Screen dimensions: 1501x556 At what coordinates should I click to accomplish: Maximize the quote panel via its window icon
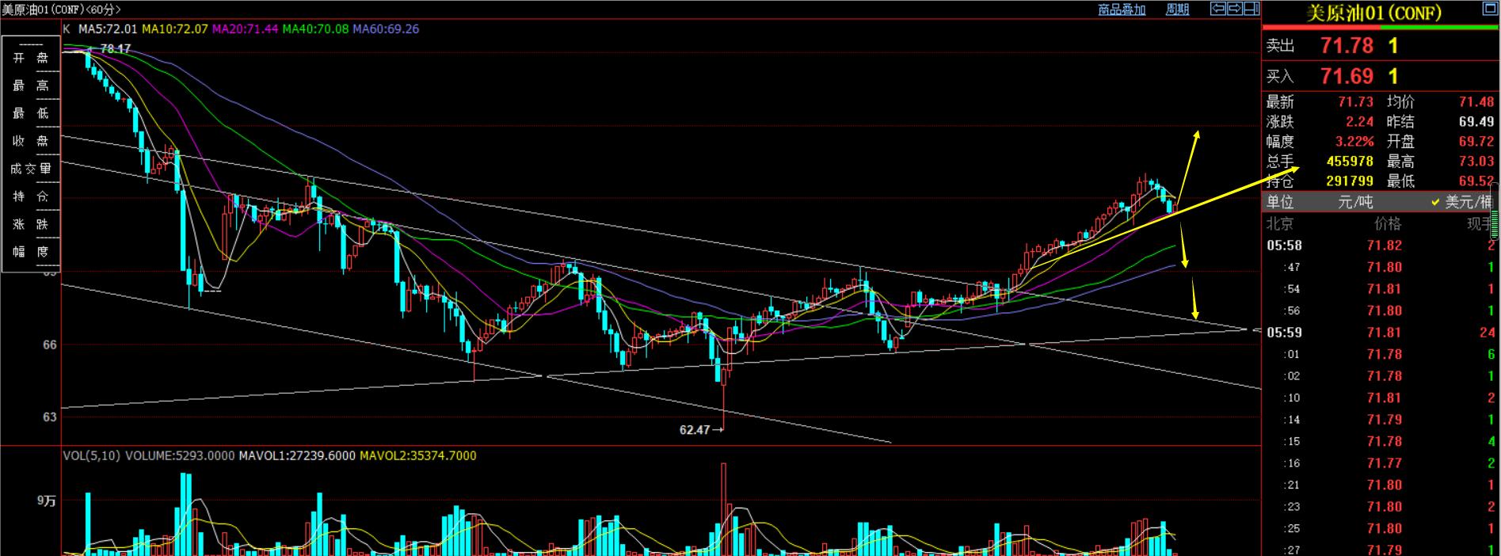click(x=1489, y=9)
